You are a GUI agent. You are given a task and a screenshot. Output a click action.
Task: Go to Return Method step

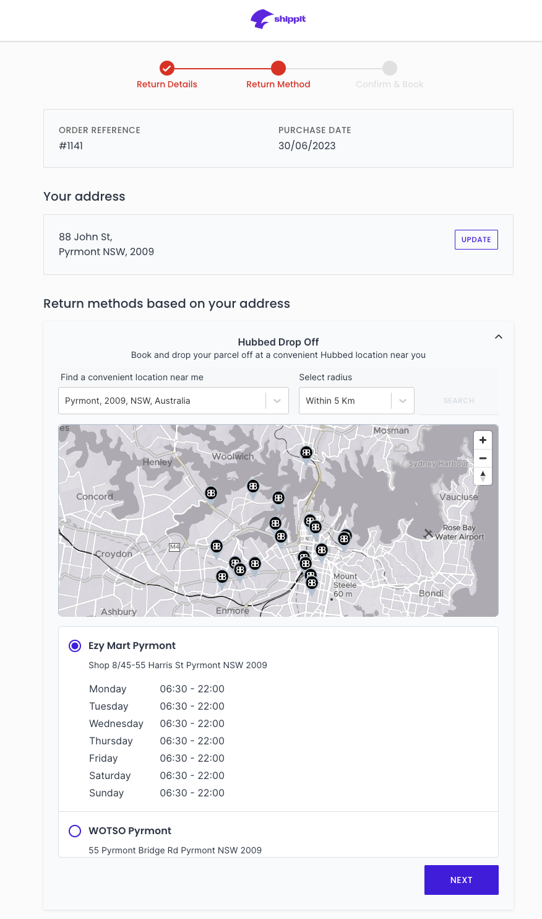pyautogui.click(x=278, y=68)
